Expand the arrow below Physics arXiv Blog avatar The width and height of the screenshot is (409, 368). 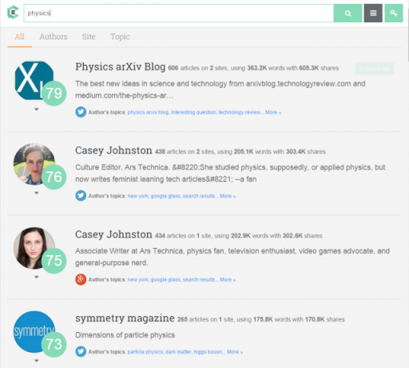click(x=37, y=109)
